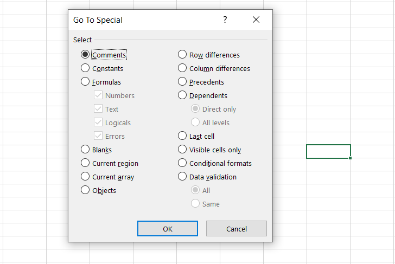Choose the Last cell option

click(182, 136)
